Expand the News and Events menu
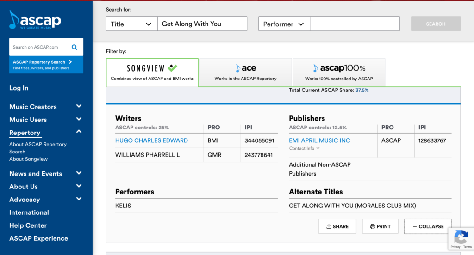Screen dimensions: 474x255 point(79,173)
